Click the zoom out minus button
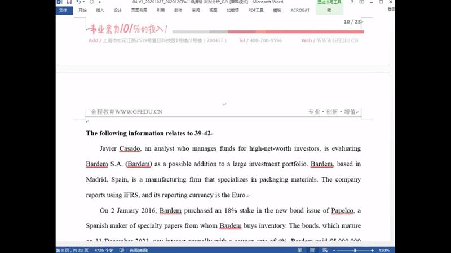Screen dimensions: 451x253 click(334, 250)
